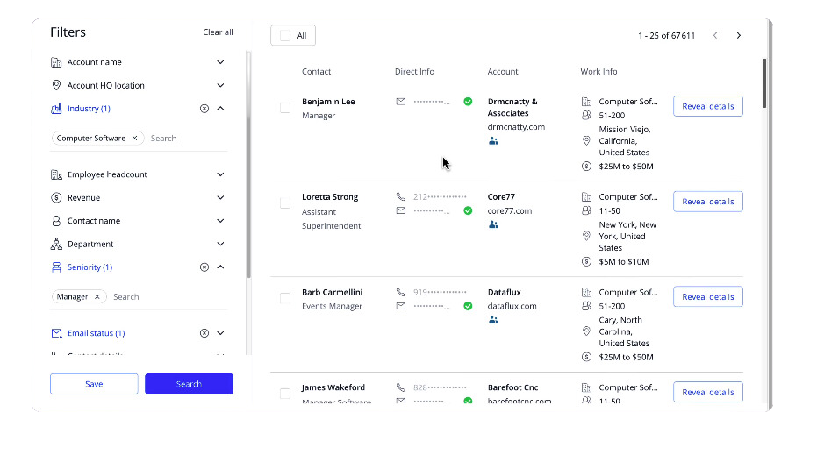Expand the Department filter chevron
Viewport: 817px width, 462px height.
(220, 244)
